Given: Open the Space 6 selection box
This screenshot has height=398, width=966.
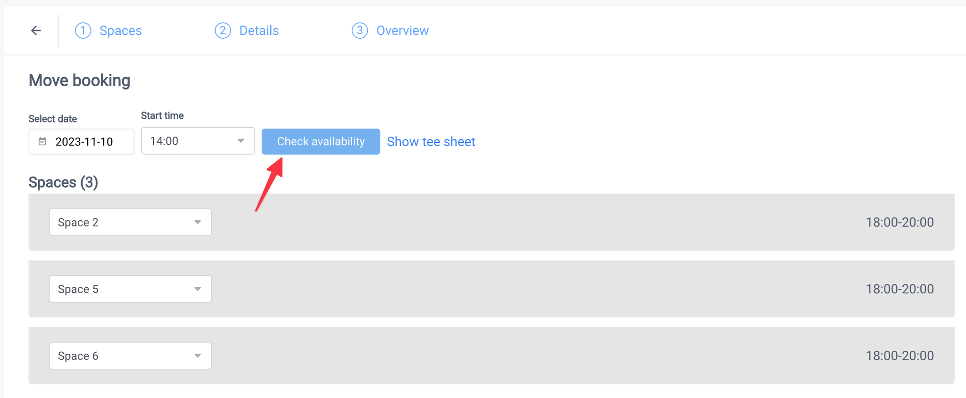Looking at the screenshot, I should [130, 356].
